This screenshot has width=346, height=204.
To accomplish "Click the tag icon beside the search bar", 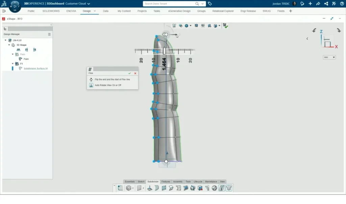I will (210, 4).
